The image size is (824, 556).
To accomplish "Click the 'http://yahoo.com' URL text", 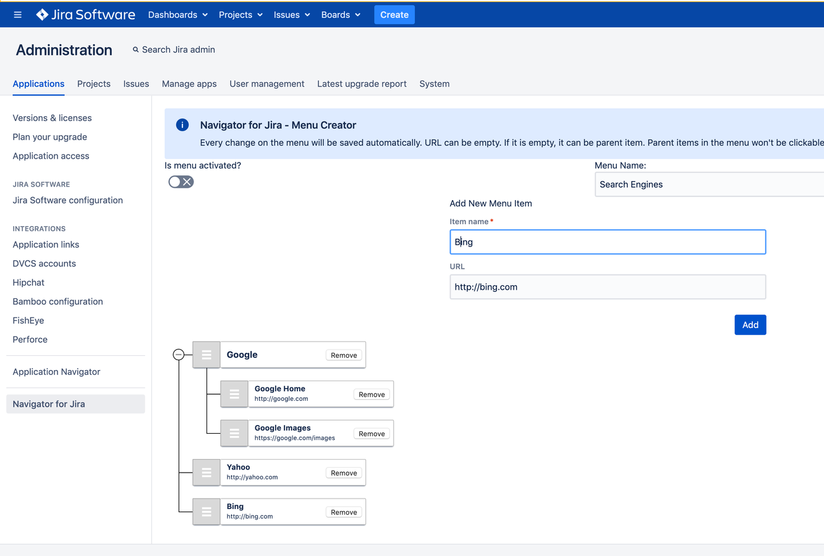I will (252, 477).
